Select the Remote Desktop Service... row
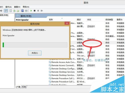The width and height of the screenshot is (125, 93). pyautogui.click(x=87, y=75)
